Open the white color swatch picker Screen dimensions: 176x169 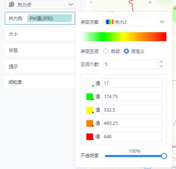(90, 83)
